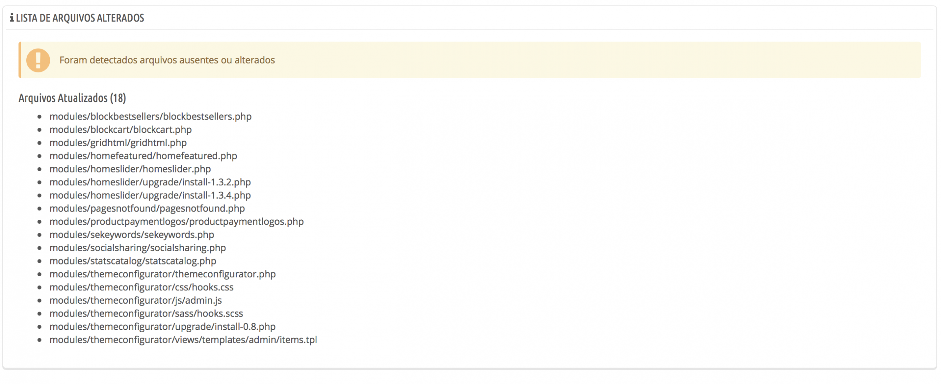Select modules/blockcart/blockcart.php entry
The image size is (941, 384).
[121, 130]
